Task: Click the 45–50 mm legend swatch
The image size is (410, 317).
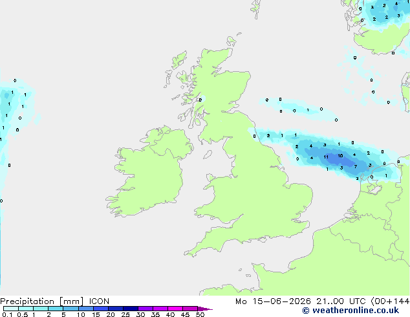Action: [x=190, y=309]
